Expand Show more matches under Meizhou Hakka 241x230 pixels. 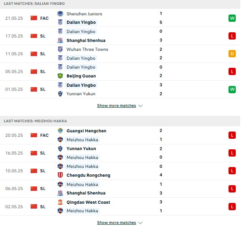pyautogui.click(x=116, y=222)
